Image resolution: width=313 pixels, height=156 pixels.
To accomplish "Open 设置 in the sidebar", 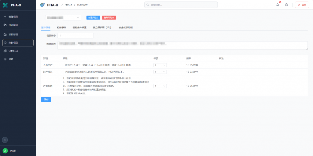I will (11, 59).
